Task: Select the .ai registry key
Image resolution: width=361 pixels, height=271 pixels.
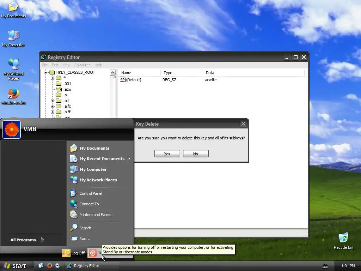Action: (66, 95)
